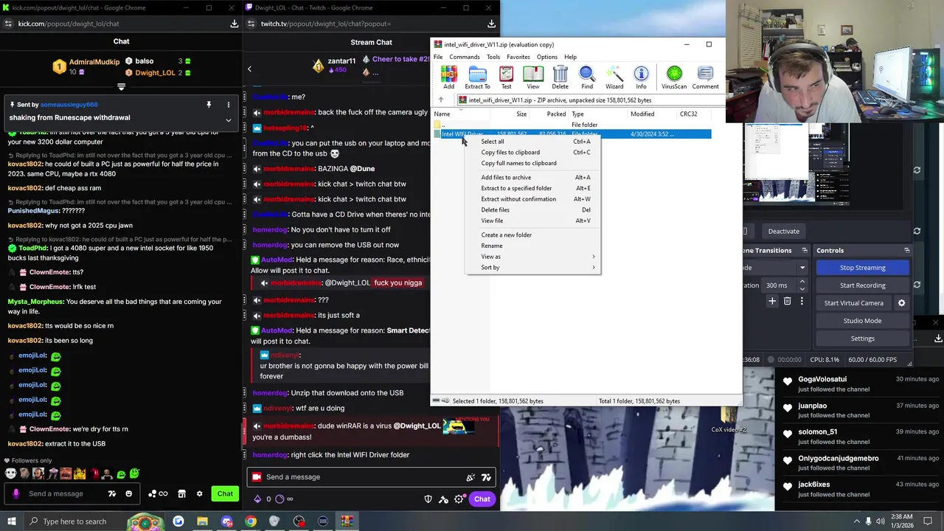This screenshot has width=944, height=531.
Task: Decrease transition duration with down arrow
Action: (802, 289)
